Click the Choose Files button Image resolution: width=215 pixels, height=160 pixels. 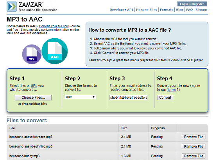click(33, 98)
